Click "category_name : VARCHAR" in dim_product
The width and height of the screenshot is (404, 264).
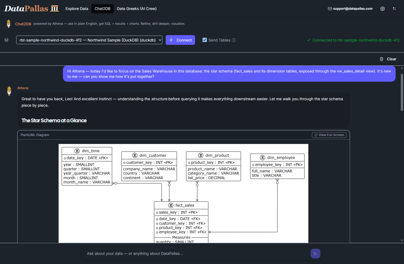[x=214, y=173]
